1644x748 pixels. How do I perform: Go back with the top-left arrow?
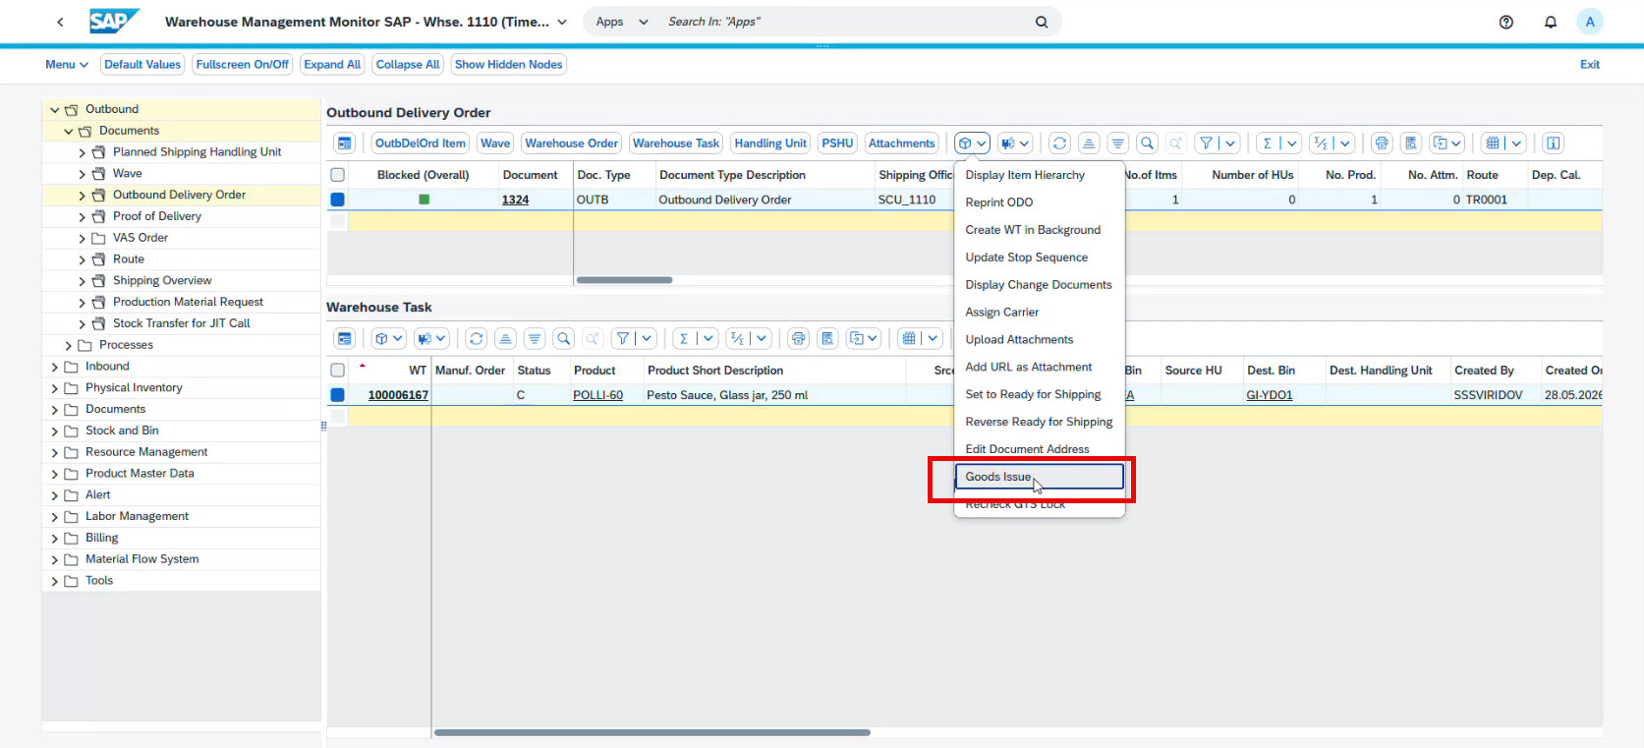pos(60,22)
